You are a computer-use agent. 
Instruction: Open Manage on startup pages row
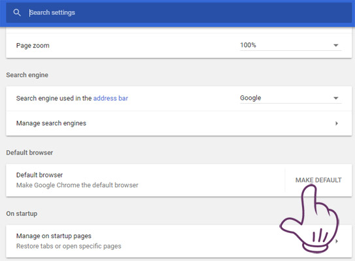[179, 241]
